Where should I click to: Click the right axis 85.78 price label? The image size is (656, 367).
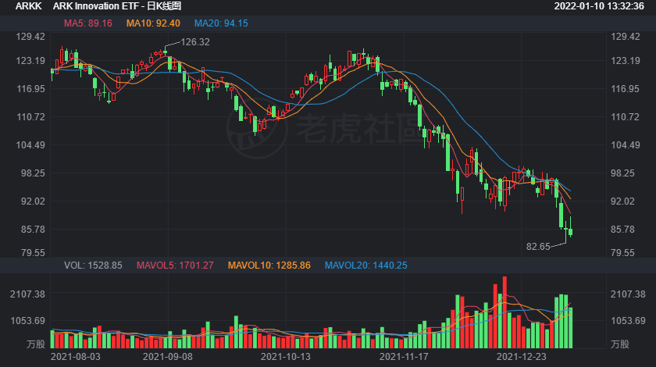click(x=623, y=230)
